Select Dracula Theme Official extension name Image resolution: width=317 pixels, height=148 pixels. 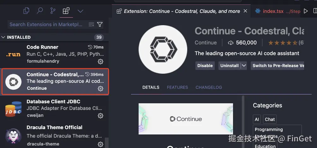[x=55, y=128]
